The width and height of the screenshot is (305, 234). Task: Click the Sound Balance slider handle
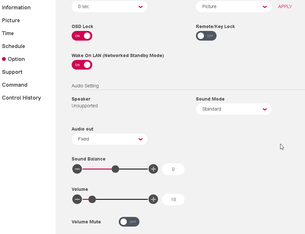115,169
